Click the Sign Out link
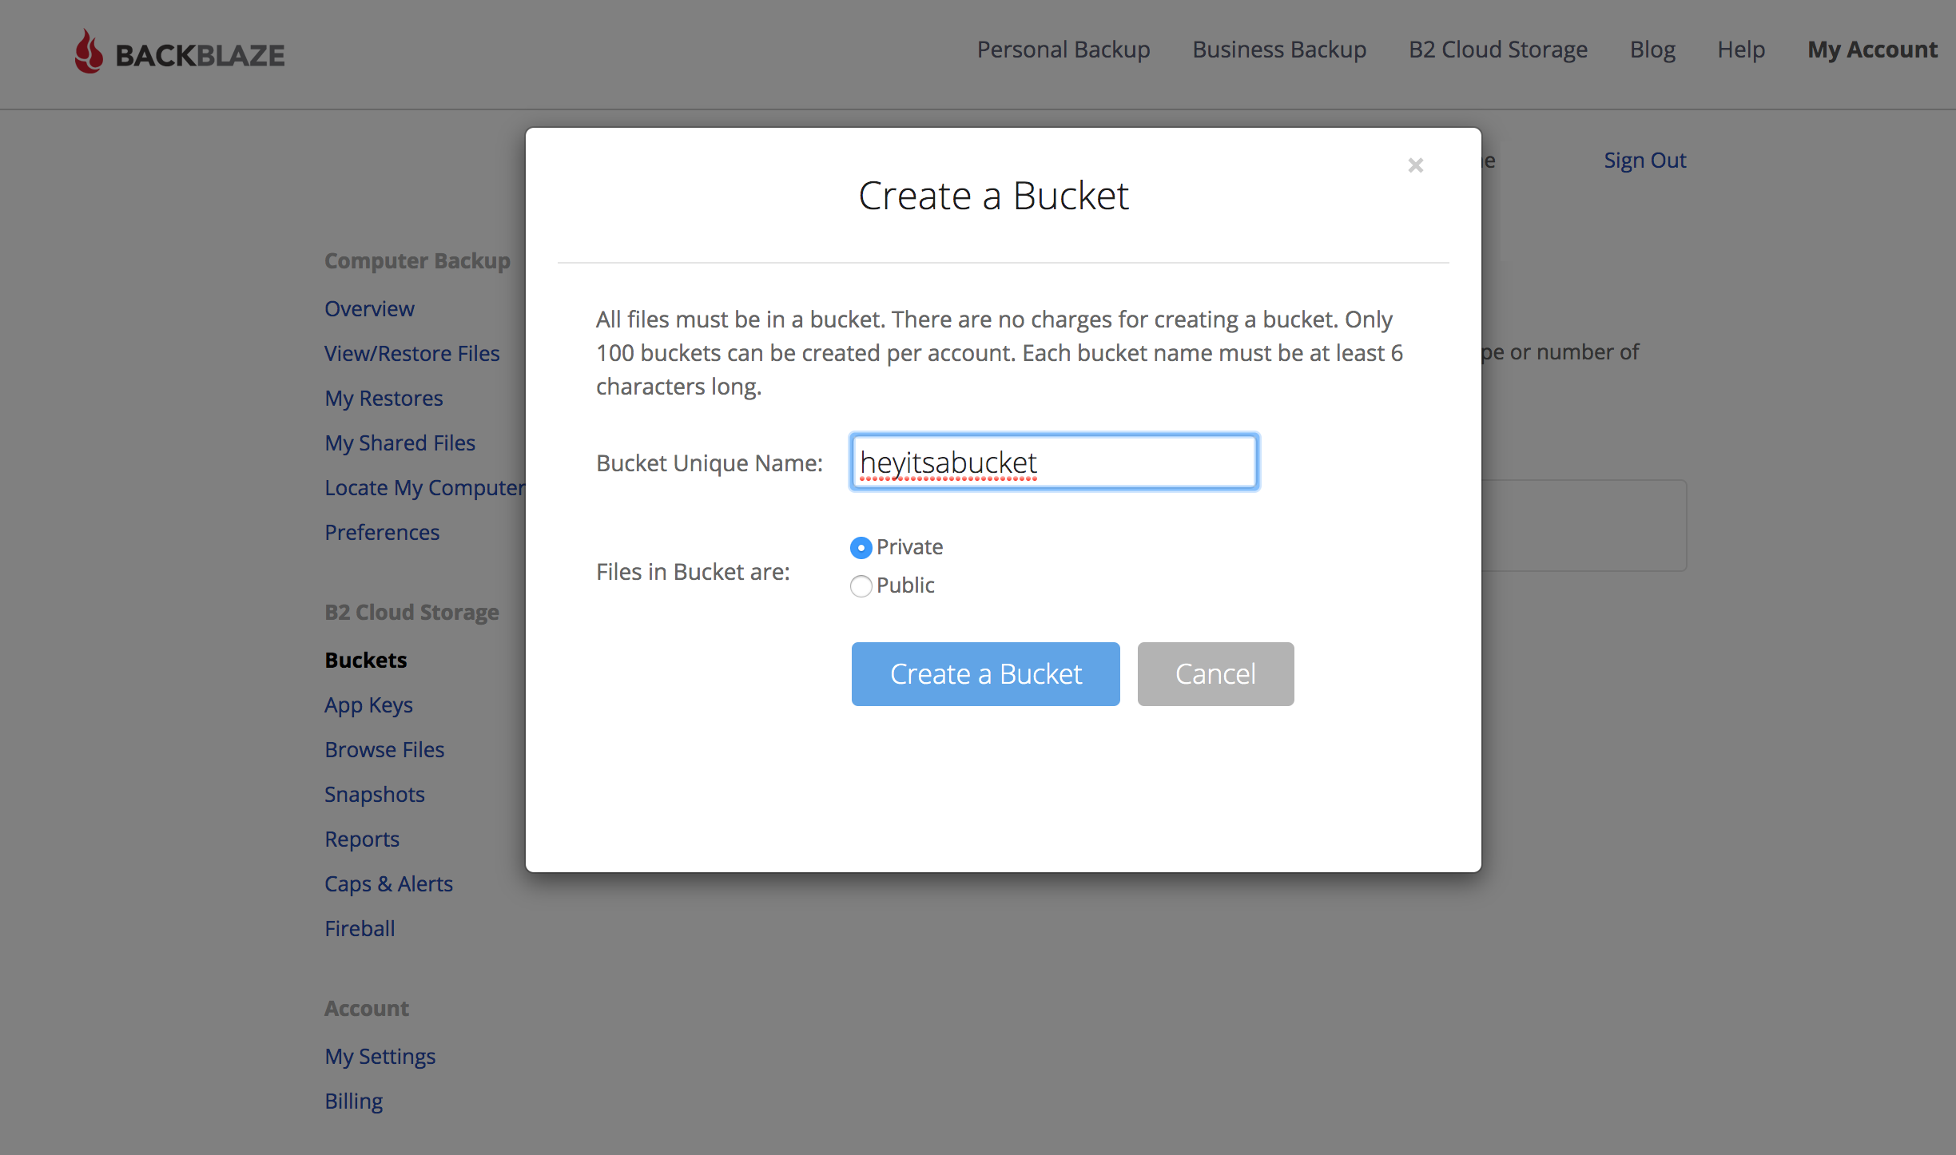1956x1155 pixels. click(x=1645, y=161)
